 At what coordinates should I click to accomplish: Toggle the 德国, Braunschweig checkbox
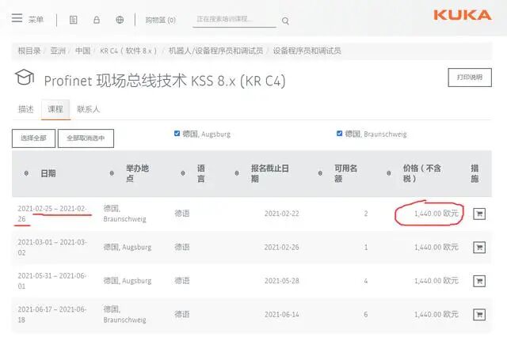click(x=340, y=134)
